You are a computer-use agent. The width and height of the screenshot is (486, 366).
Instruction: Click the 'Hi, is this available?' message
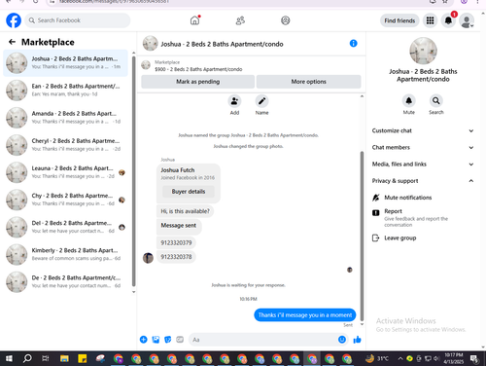[x=185, y=211]
